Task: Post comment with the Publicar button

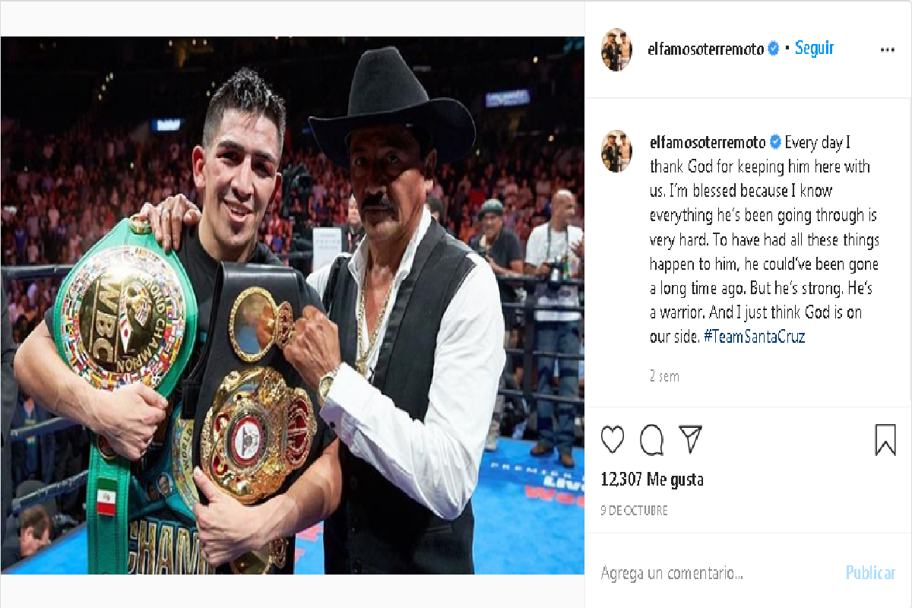Action: tap(870, 573)
